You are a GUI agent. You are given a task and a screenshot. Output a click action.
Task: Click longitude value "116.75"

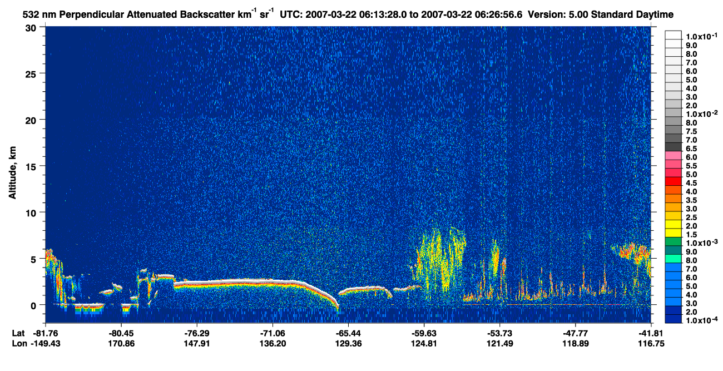coord(651,343)
